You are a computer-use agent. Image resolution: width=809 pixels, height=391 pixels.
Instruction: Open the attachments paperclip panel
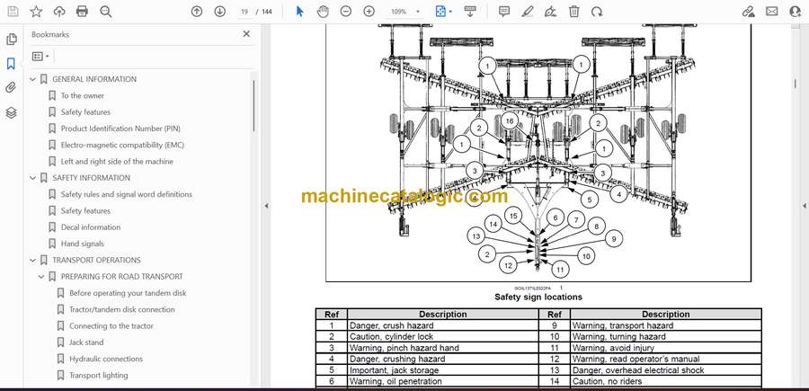click(11, 88)
